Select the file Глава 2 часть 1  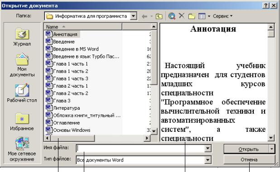pyautogui.click(x=71, y=86)
